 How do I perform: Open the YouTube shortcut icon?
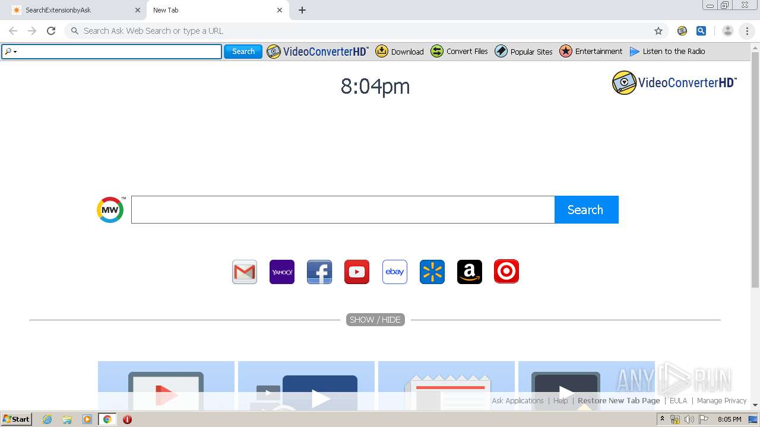357,272
